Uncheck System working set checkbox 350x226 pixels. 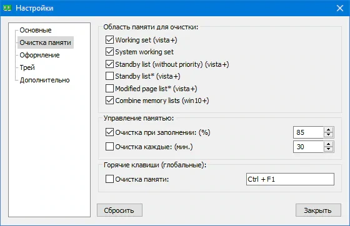109,52
